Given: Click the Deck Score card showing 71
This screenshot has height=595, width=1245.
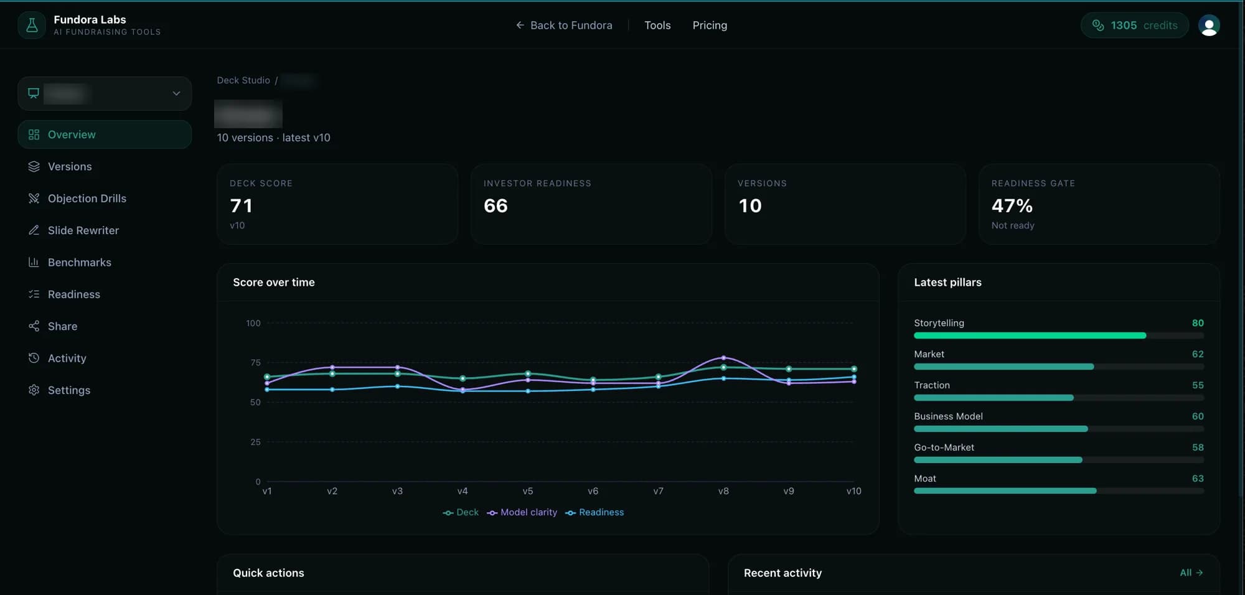Looking at the screenshot, I should click(337, 204).
